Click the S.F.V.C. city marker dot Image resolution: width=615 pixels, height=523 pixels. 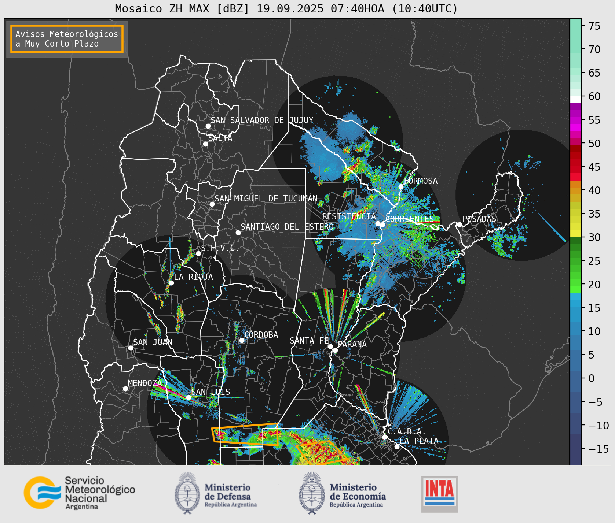198,253
